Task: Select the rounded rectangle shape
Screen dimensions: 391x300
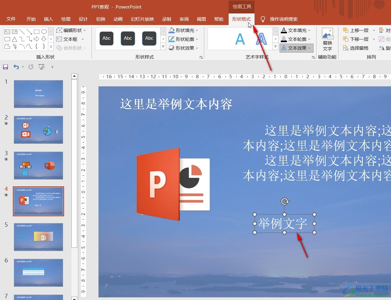Action: pos(7,39)
